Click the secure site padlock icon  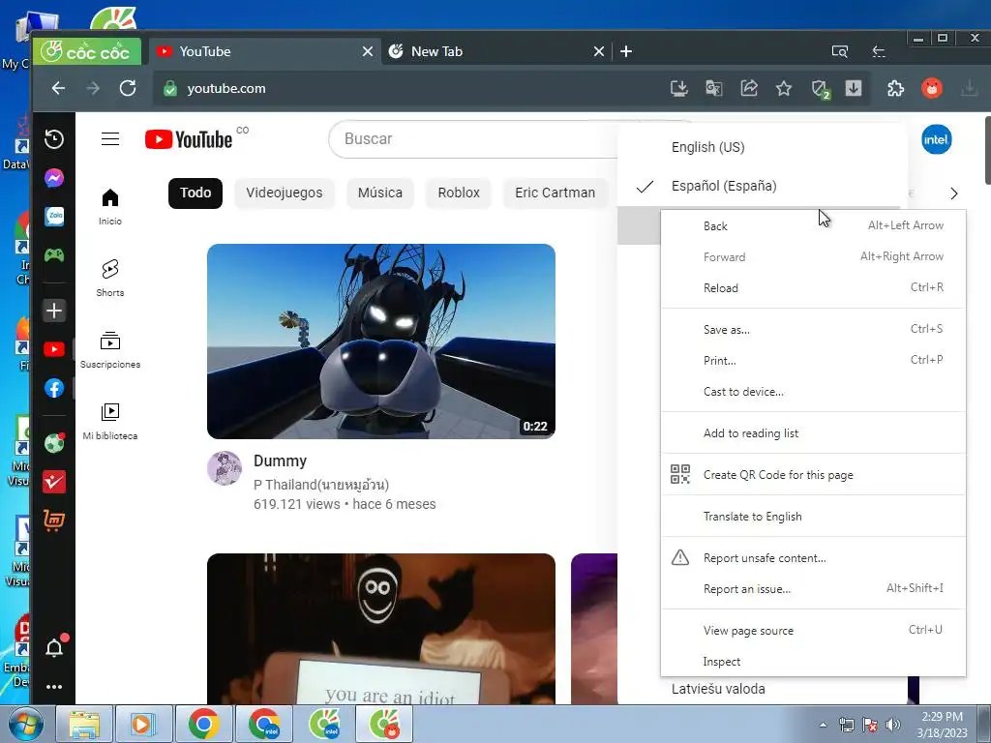coord(170,88)
